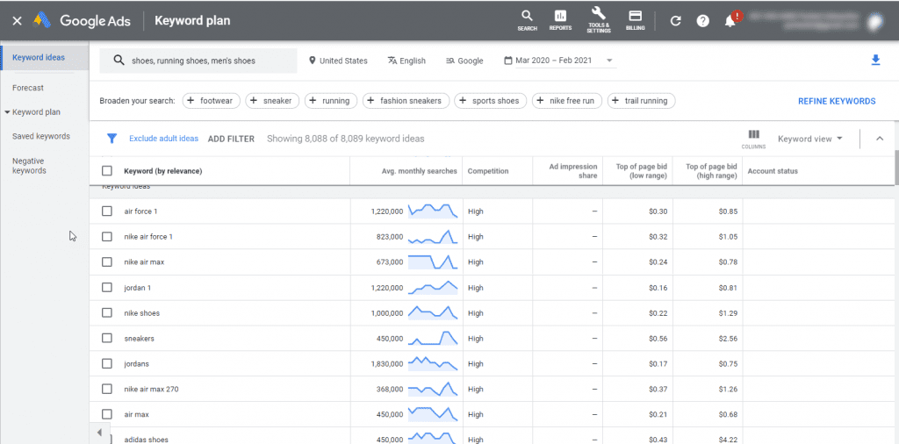Toggle the select-all header checkbox
This screenshot has width=899, height=444.
click(107, 171)
